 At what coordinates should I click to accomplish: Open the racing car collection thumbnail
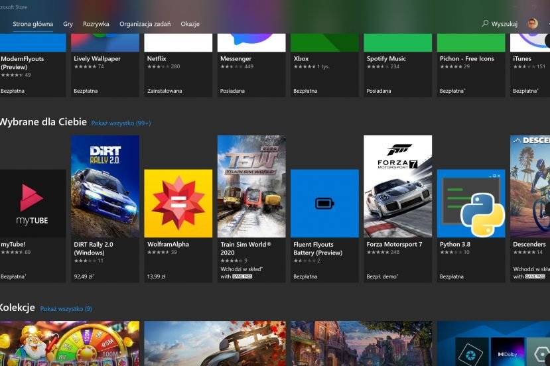[x=215, y=343]
